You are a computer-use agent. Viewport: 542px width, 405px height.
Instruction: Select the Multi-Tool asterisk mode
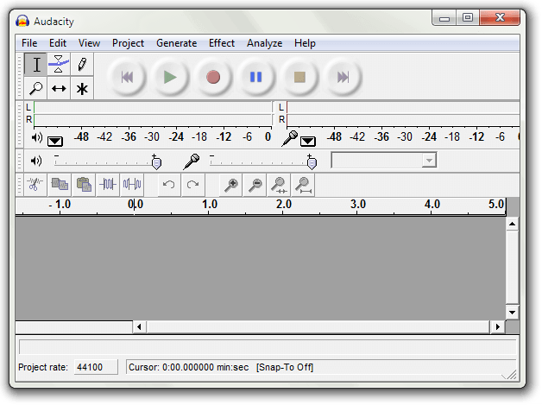(82, 88)
